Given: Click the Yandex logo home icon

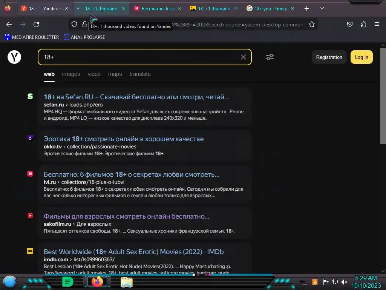Looking at the screenshot, I should pos(14,57).
